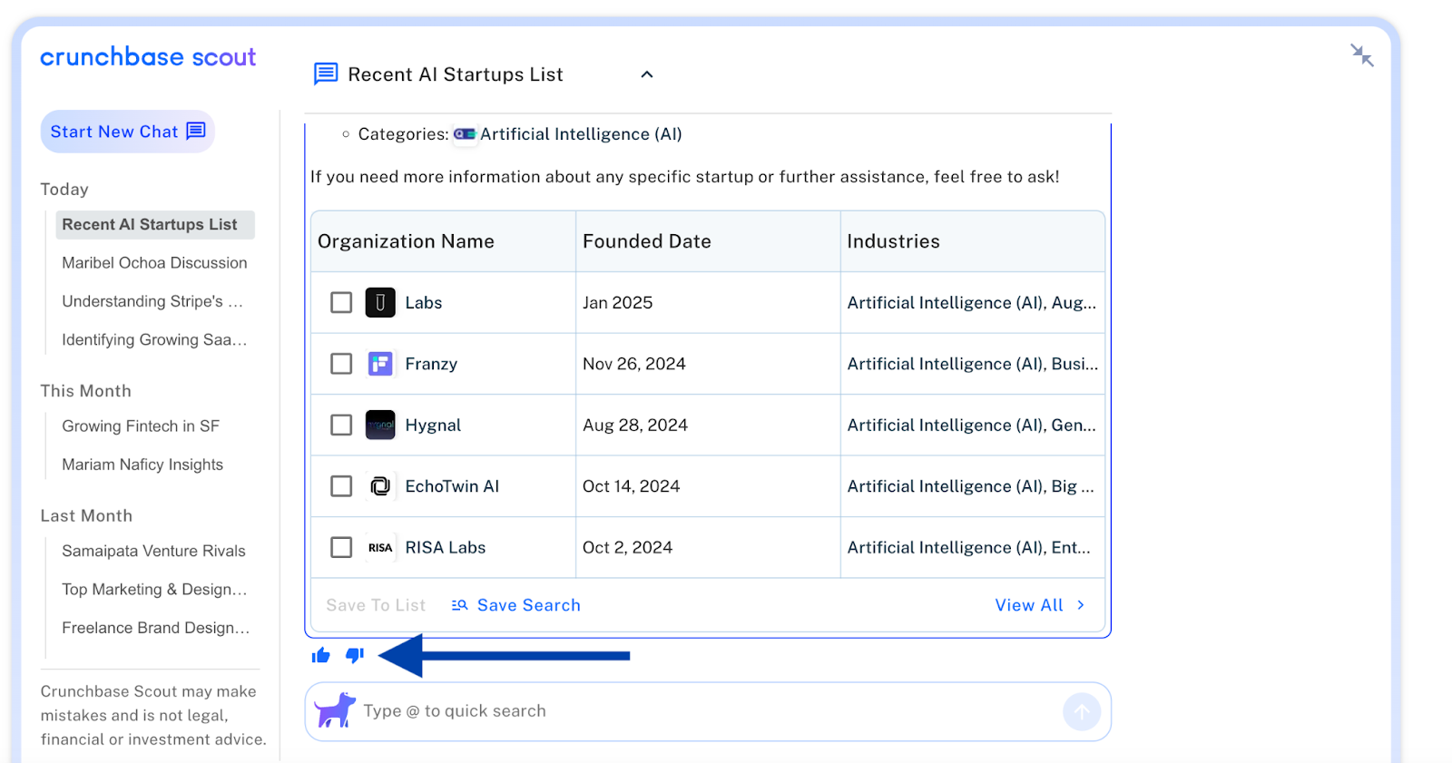This screenshot has height=763, width=1452.
Task: Collapse the Scout panel with the shrink icon
Action: click(1361, 55)
